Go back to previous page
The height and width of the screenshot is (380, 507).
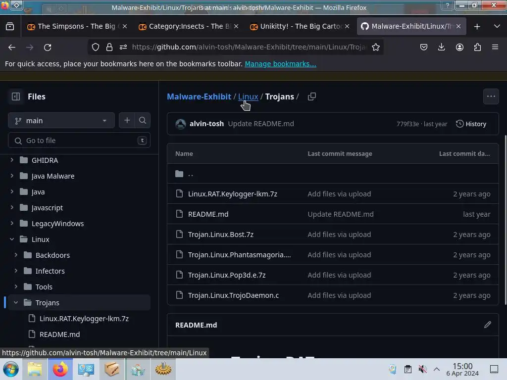pyautogui.click(x=12, y=47)
